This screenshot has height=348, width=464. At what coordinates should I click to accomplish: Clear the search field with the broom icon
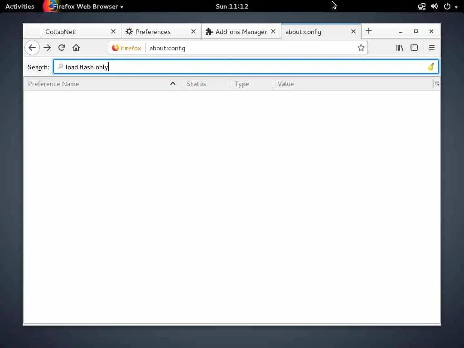click(431, 67)
